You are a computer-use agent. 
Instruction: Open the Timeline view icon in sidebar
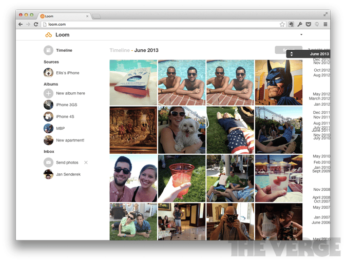point(48,50)
